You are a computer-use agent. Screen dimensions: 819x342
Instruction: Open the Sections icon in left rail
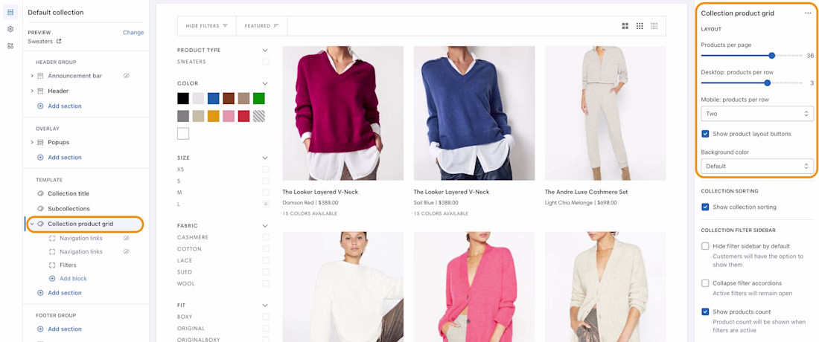(10, 12)
